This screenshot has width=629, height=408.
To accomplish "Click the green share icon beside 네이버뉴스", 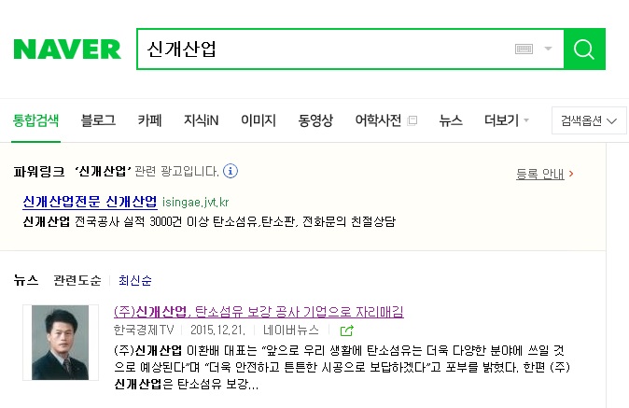I will (x=347, y=331).
